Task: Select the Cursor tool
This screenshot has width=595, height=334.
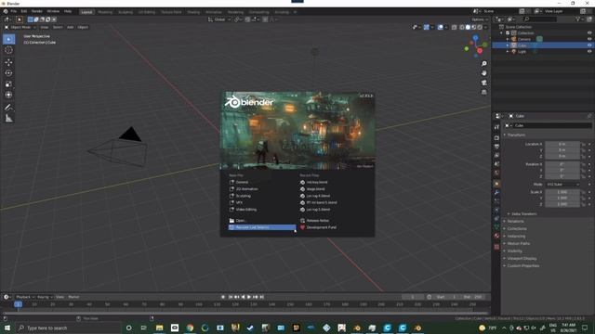Action: pyautogui.click(x=8, y=50)
